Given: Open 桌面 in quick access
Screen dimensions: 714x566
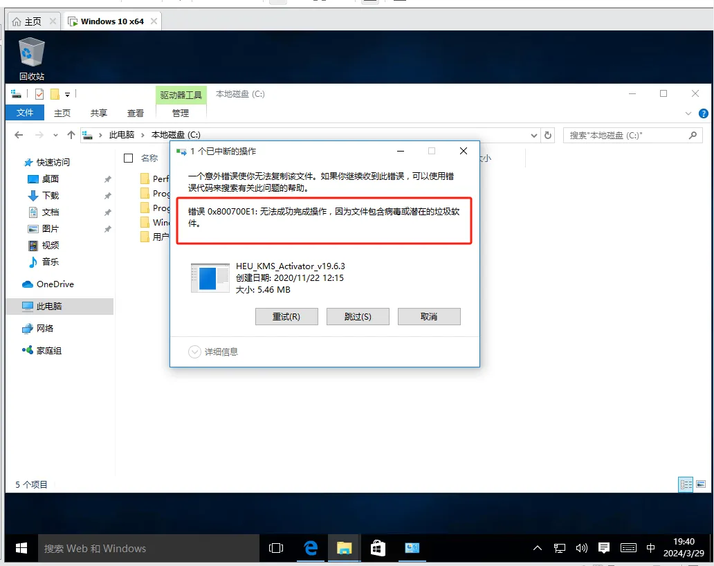Looking at the screenshot, I should [x=50, y=179].
